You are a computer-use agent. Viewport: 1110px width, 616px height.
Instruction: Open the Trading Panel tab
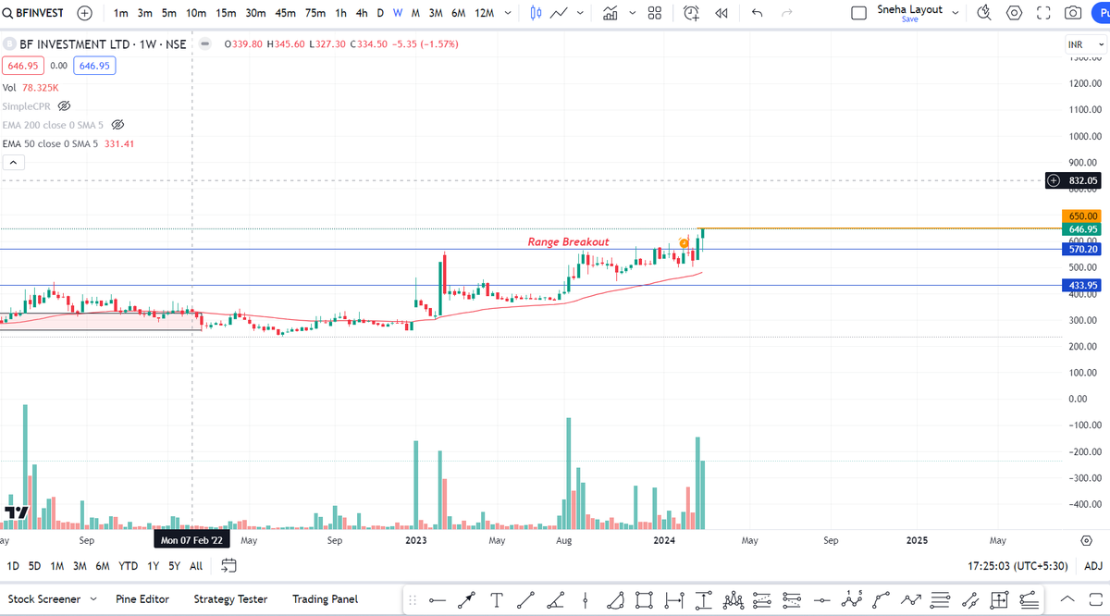(x=325, y=599)
